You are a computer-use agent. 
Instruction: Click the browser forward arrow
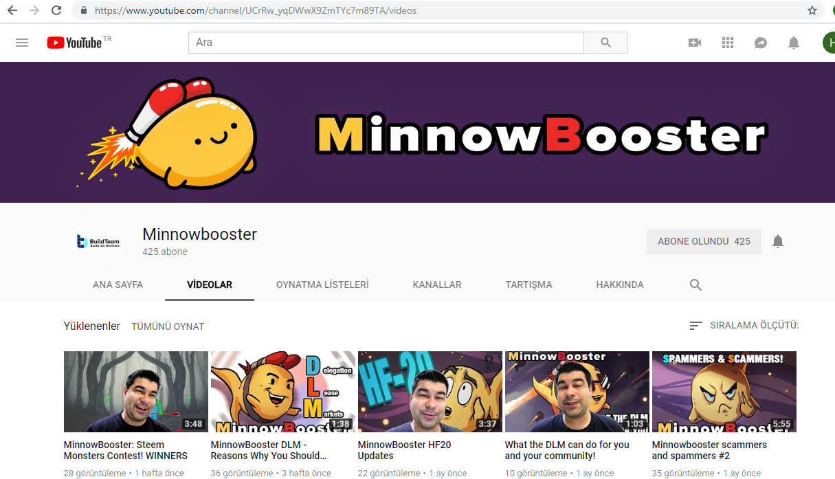34,10
